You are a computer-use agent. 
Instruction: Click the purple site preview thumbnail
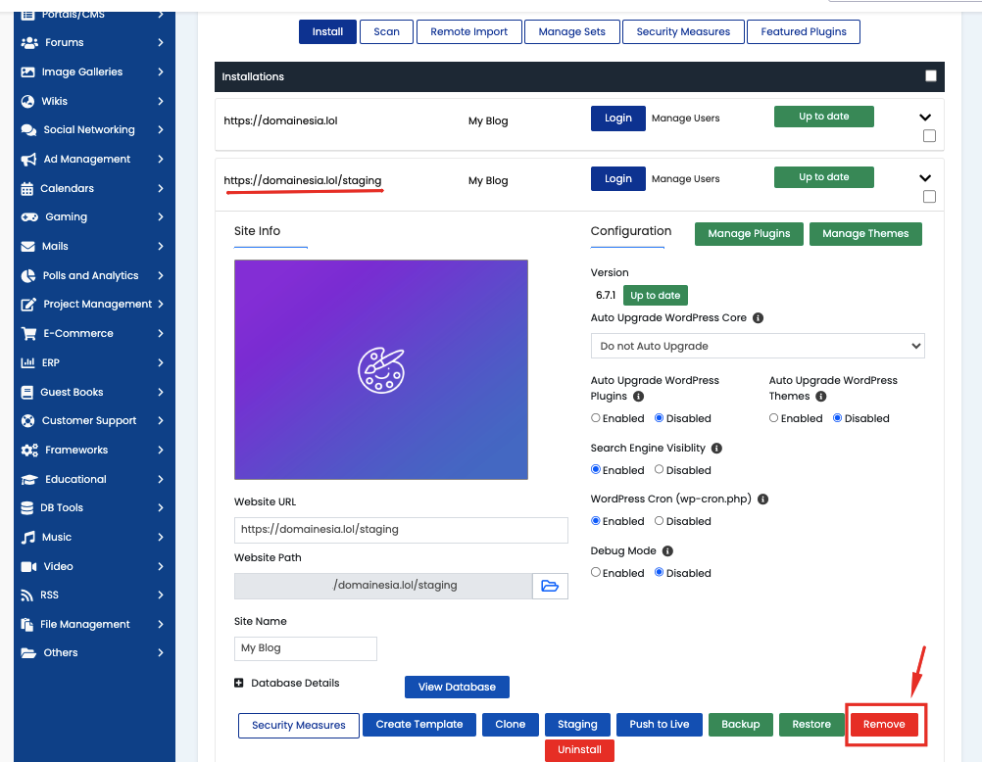380,369
